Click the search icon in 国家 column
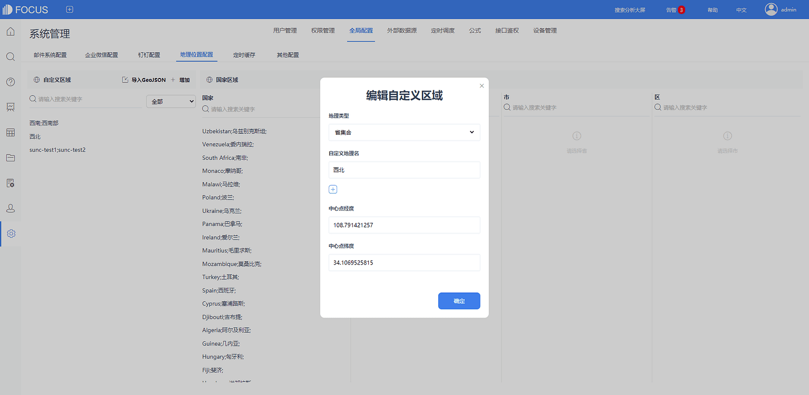 [x=206, y=108]
